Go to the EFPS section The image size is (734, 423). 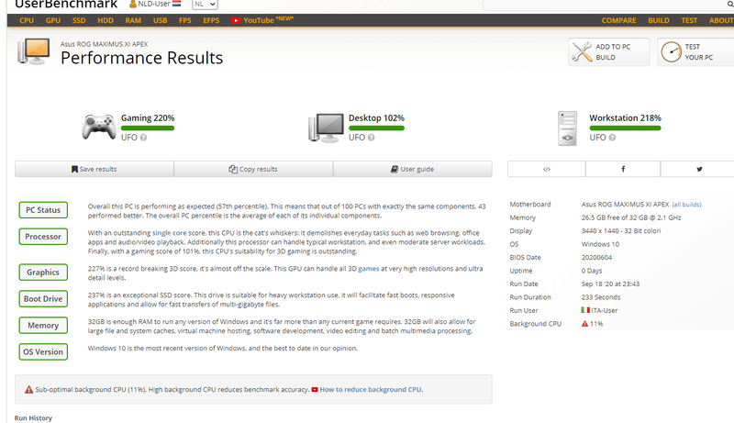(211, 20)
